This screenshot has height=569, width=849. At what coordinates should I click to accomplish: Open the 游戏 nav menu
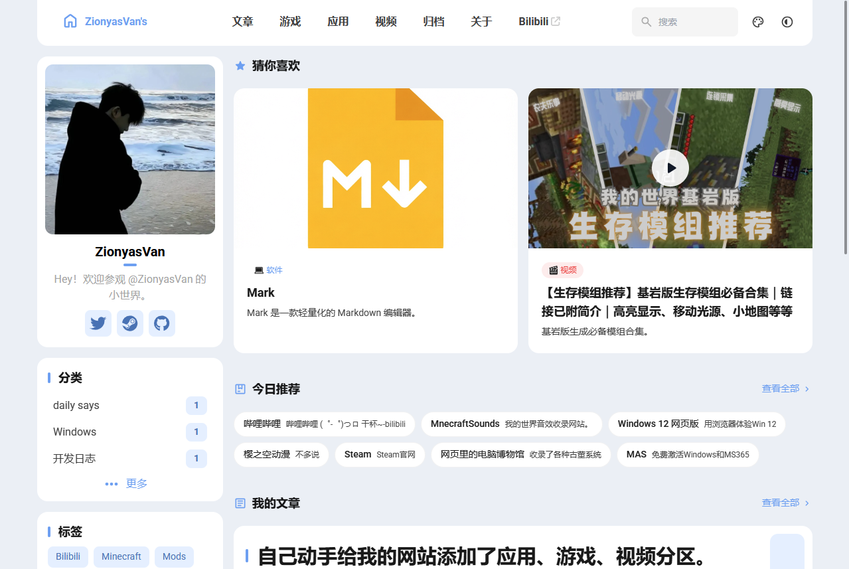291,22
